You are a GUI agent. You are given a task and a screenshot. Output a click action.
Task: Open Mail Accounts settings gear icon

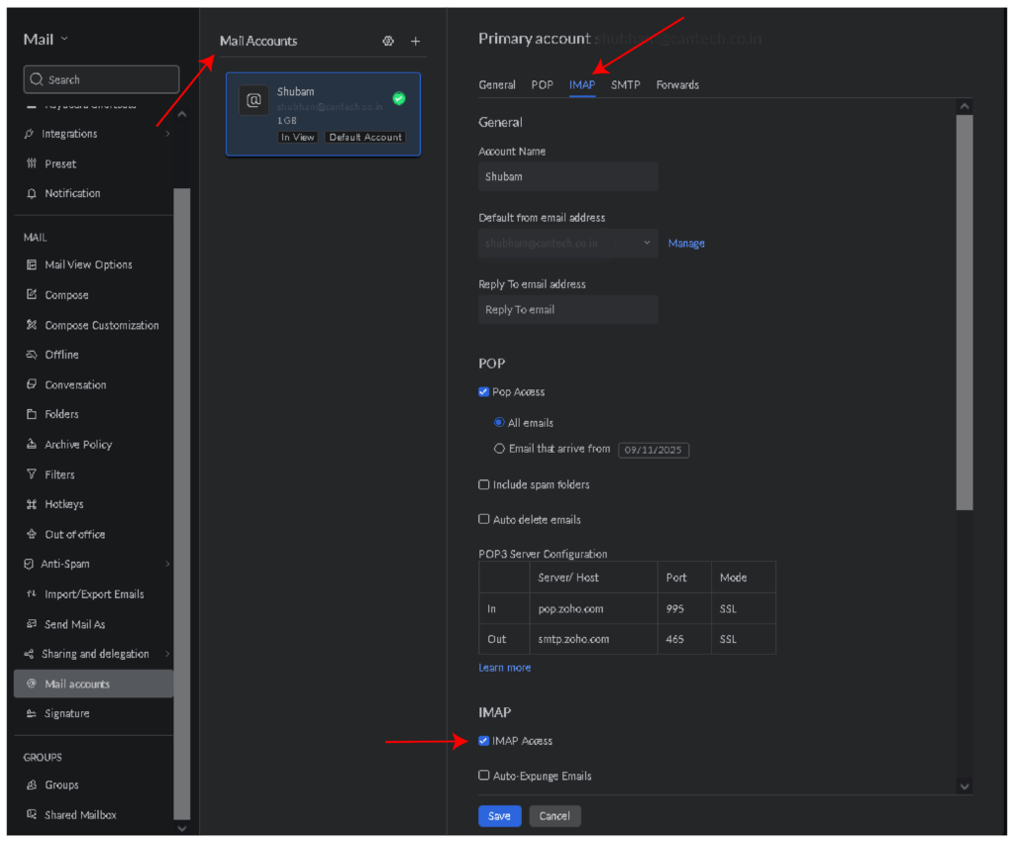tap(388, 42)
